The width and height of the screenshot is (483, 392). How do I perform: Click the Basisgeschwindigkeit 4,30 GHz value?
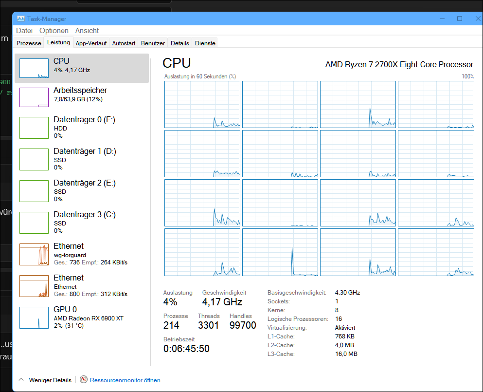(347, 292)
